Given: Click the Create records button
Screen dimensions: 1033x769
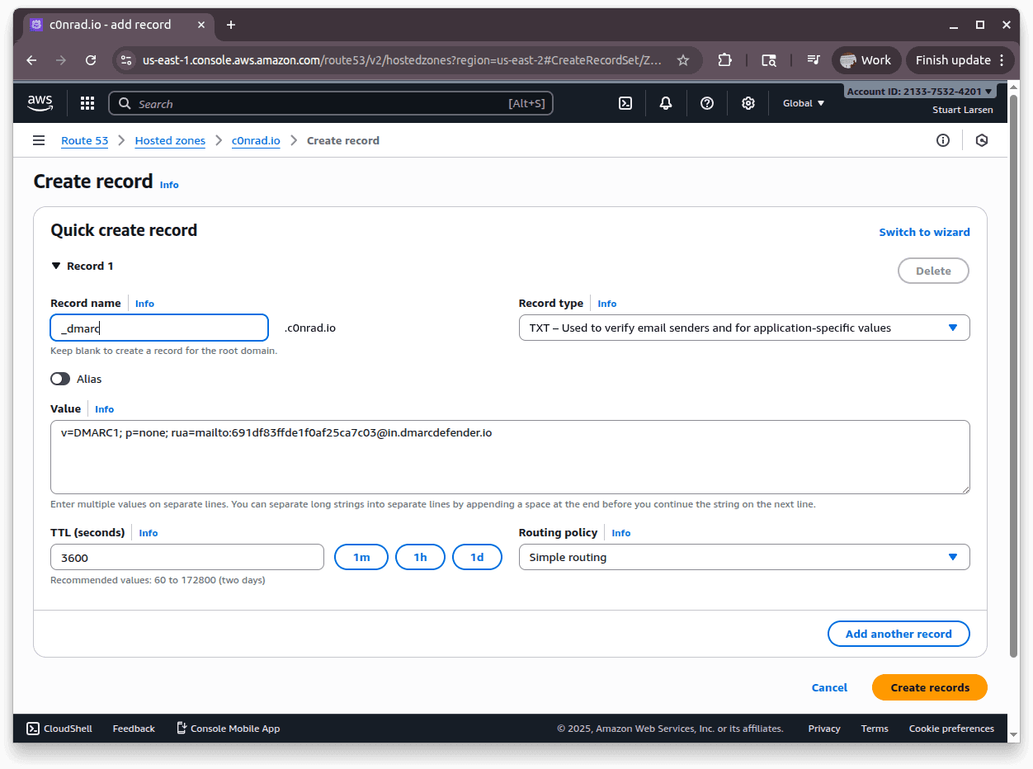Looking at the screenshot, I should coord(929,687).
